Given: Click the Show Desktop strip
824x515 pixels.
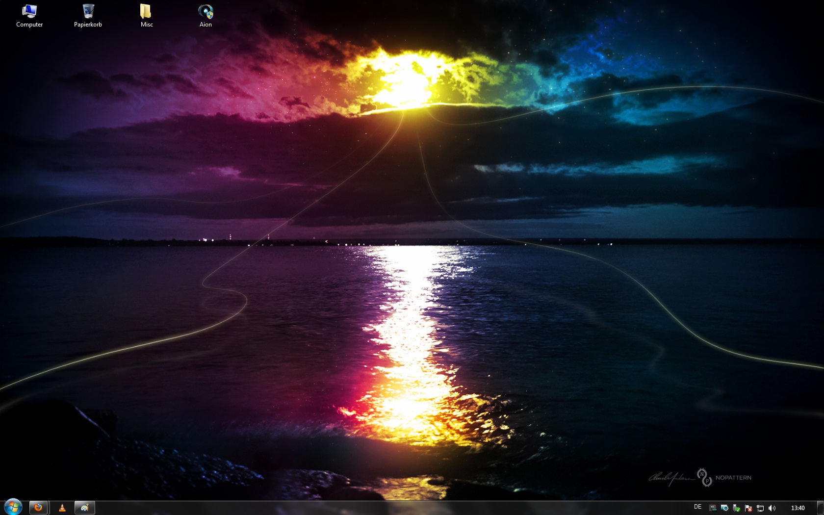Looking at the screenshot, I should pos(820,508).
